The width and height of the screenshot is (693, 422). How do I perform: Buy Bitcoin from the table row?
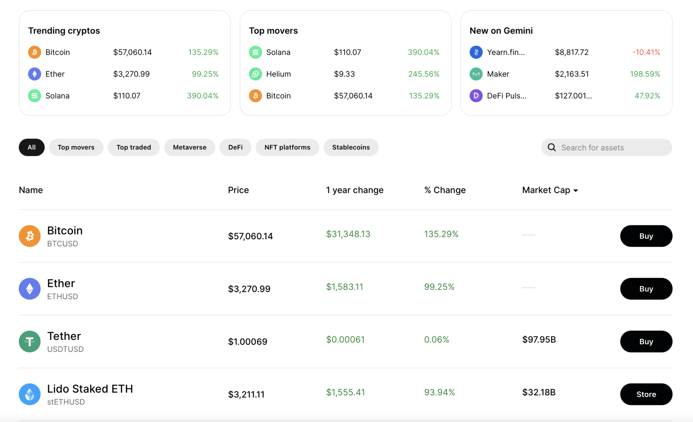coord(646,236)
